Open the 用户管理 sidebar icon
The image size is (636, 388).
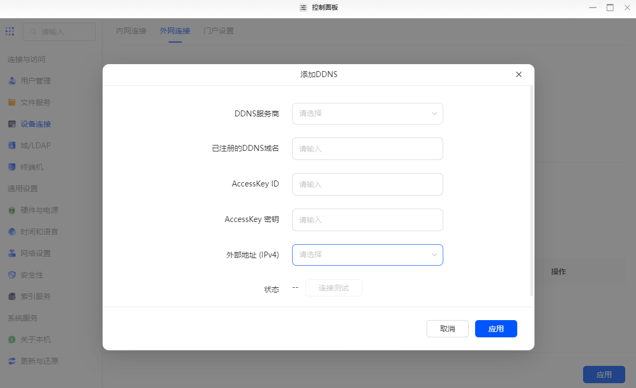click(x=12, y=81)
